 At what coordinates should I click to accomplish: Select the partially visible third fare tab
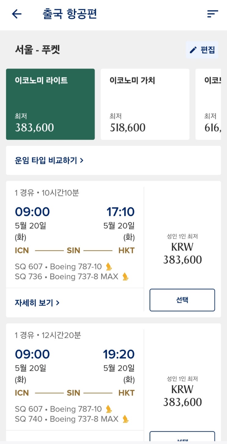[x=209, y=104]
